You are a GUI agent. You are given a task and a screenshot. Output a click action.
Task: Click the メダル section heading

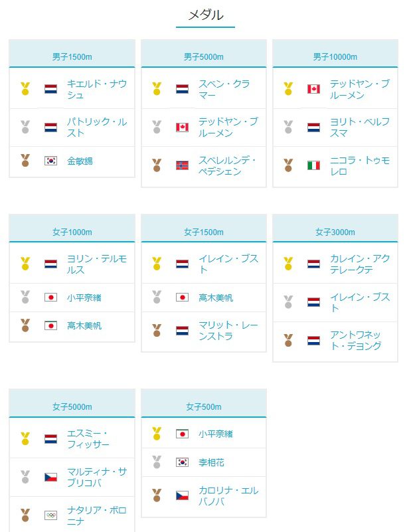(x=205, y=15)
